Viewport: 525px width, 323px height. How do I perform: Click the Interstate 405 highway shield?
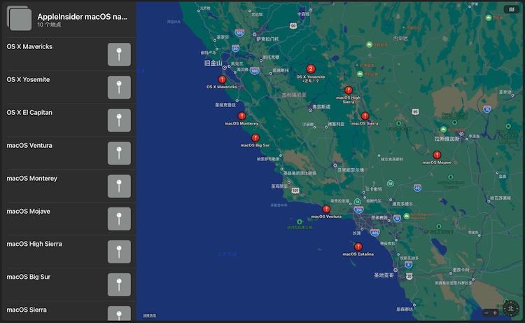tap(375, 232)
